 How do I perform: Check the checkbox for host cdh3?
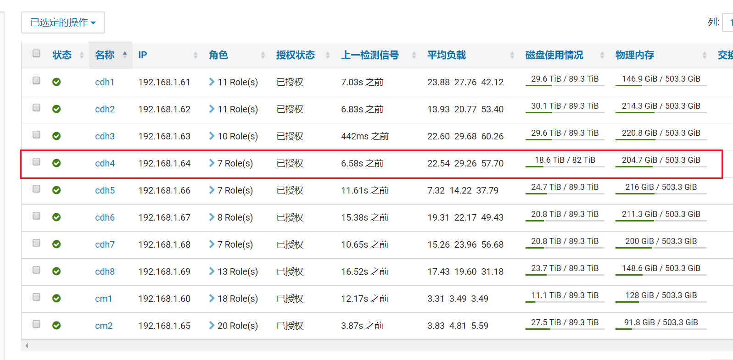point(37,135)
